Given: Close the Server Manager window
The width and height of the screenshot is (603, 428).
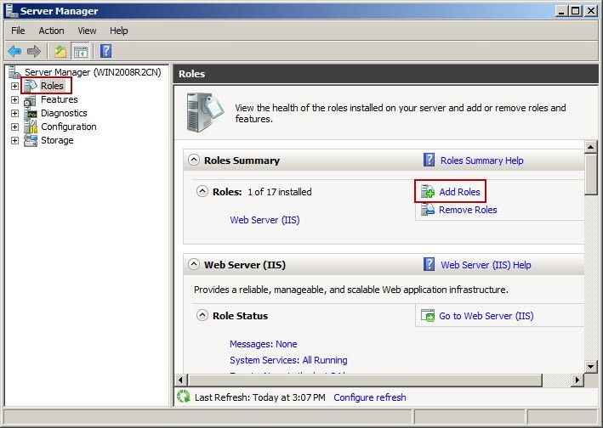Looking at the screenshot, I should click(591, 11).
